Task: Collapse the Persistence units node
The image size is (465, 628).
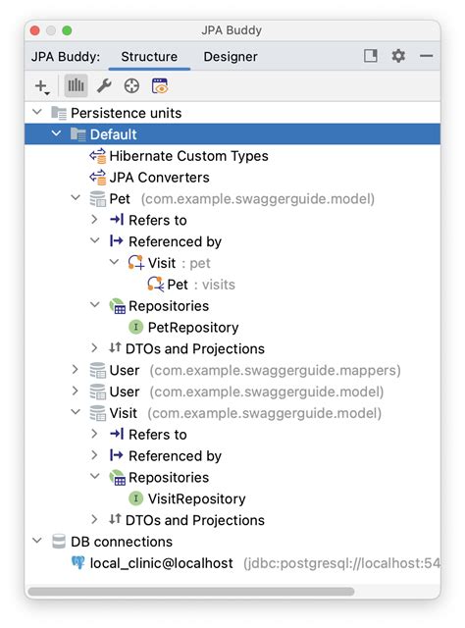Action: point(37,112)
